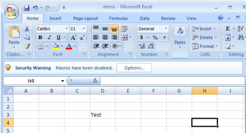
Task: Switch to the Data tab
Action: [145, 19]
